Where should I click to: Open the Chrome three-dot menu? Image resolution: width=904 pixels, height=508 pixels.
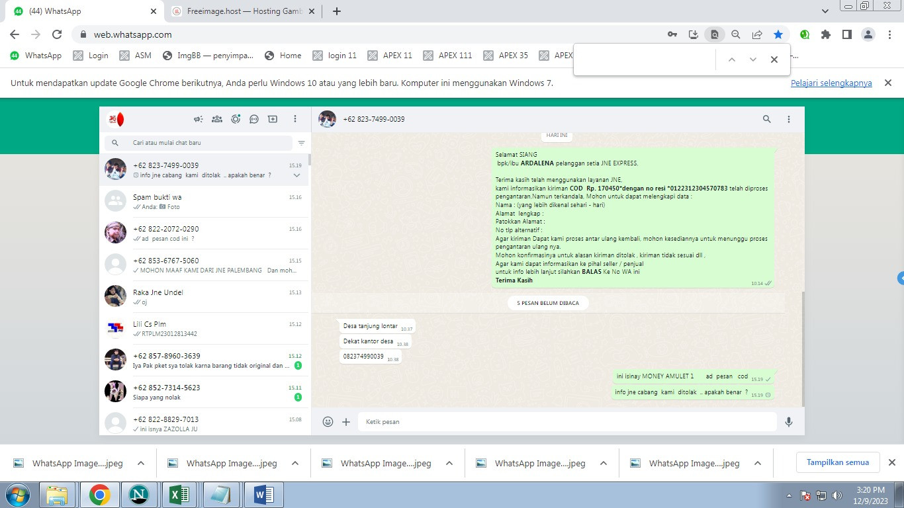tap(889, 34)
